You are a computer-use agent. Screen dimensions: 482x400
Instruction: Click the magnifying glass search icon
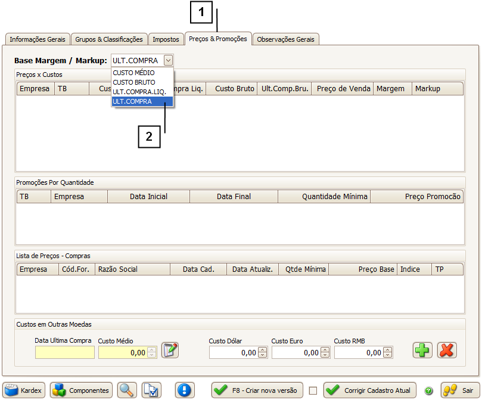click(127, 390)
